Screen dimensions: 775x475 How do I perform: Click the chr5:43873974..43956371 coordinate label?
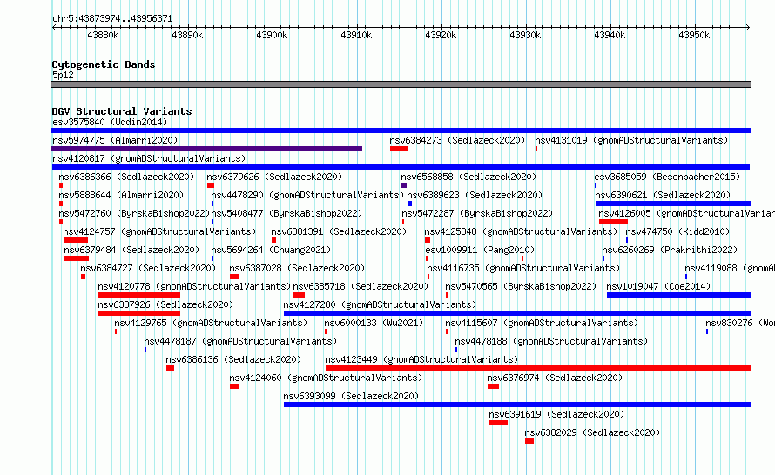pyautogui.click(x=112, y=19)
